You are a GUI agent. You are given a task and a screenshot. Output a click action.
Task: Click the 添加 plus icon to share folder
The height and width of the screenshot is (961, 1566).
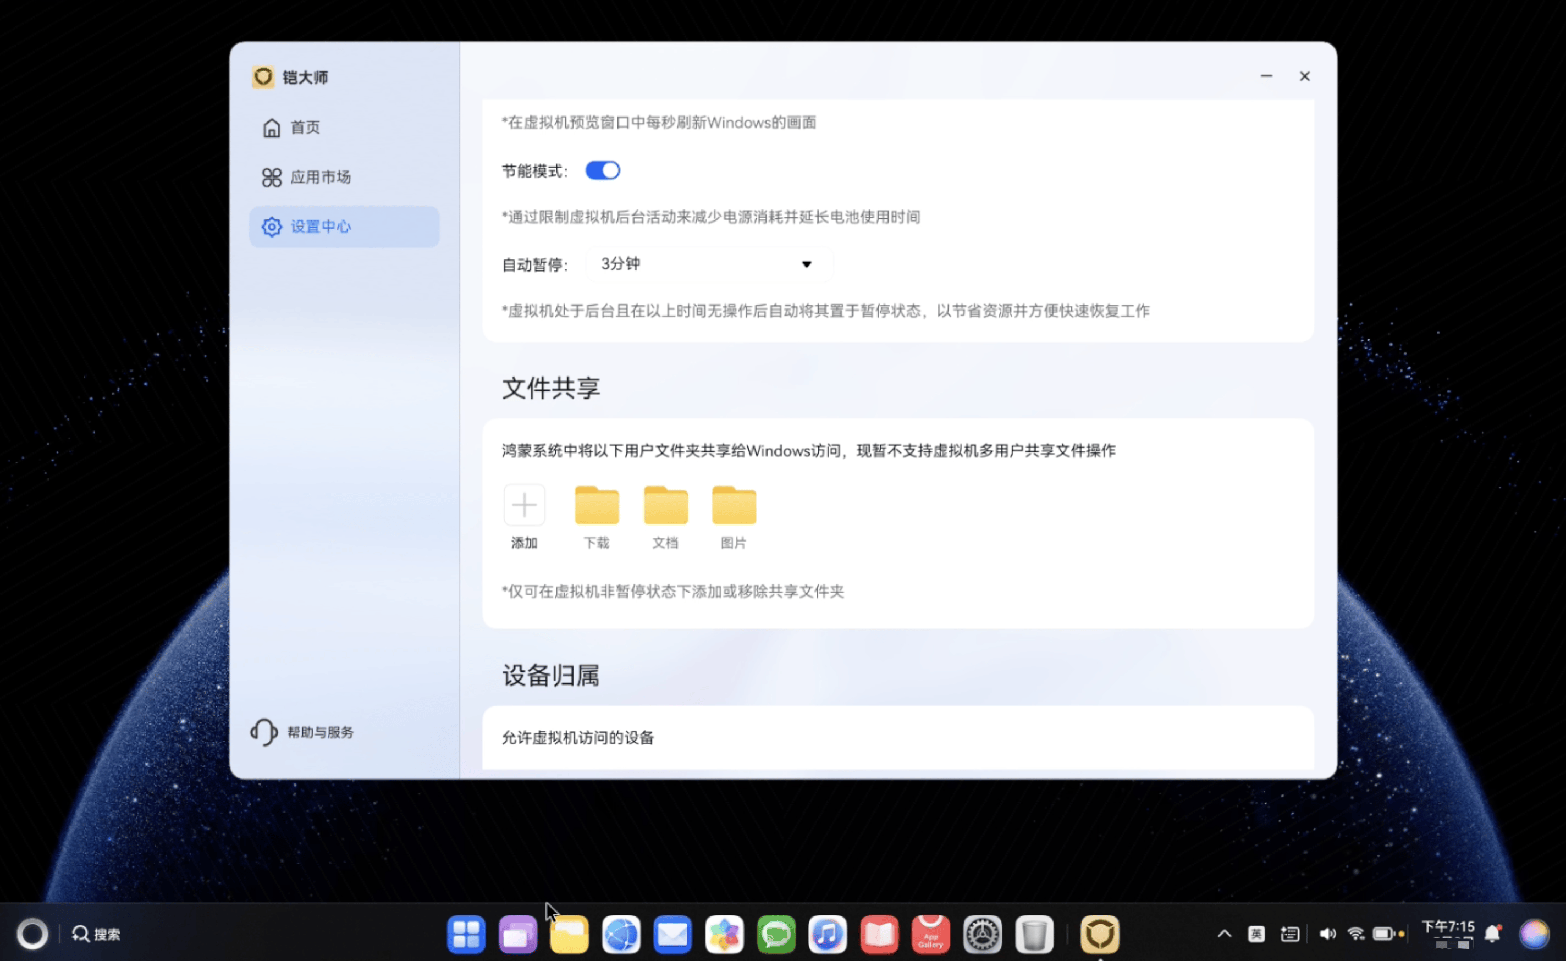click(x=523, y=505)
